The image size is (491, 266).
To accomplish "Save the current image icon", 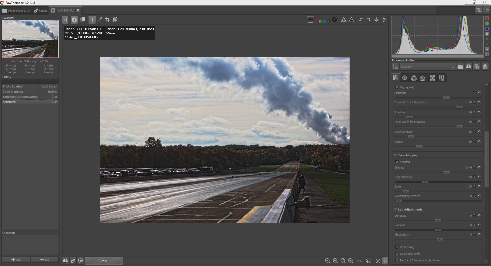I will click(x=65, y=261).
